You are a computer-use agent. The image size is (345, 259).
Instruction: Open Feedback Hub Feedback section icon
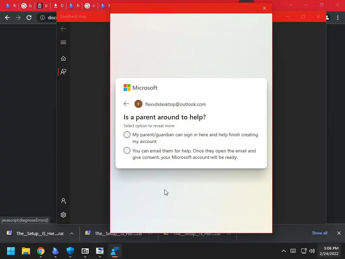63,72
